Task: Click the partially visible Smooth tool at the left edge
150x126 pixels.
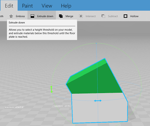Action: (2, 16)
